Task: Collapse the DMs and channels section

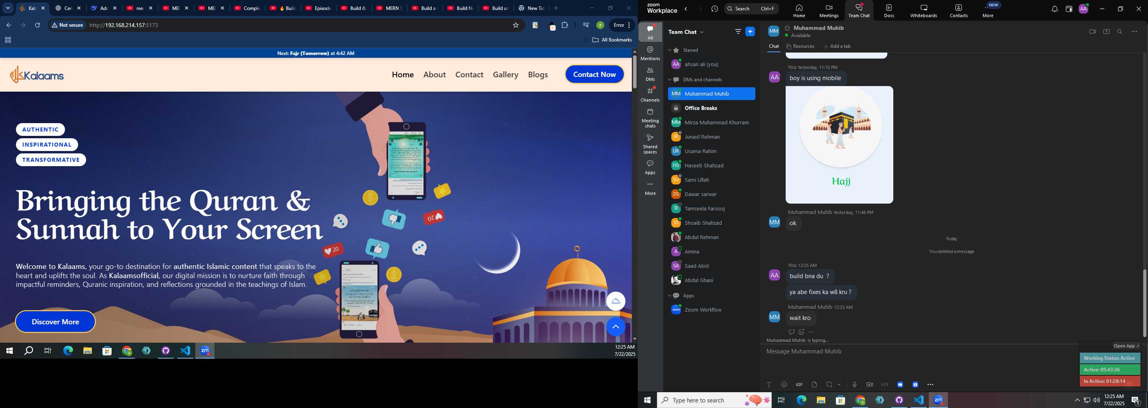Action: [669, 80]
